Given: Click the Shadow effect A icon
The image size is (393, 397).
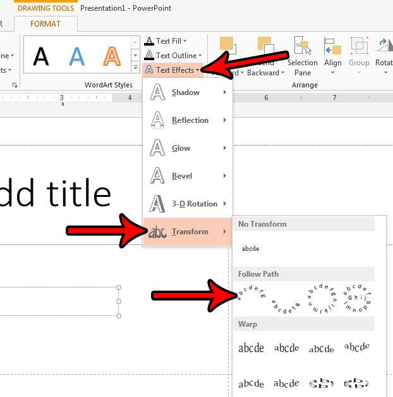Looking at the screenshot, I should 157,92.
